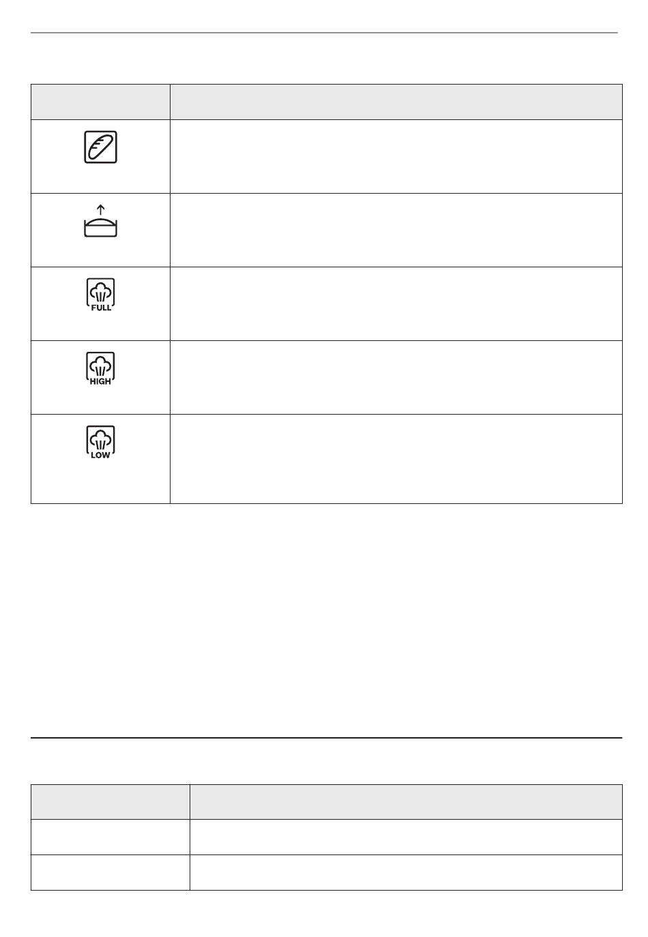Click the FULL steam icon
The image size is (648, 937).
click(x=100, y=295)
